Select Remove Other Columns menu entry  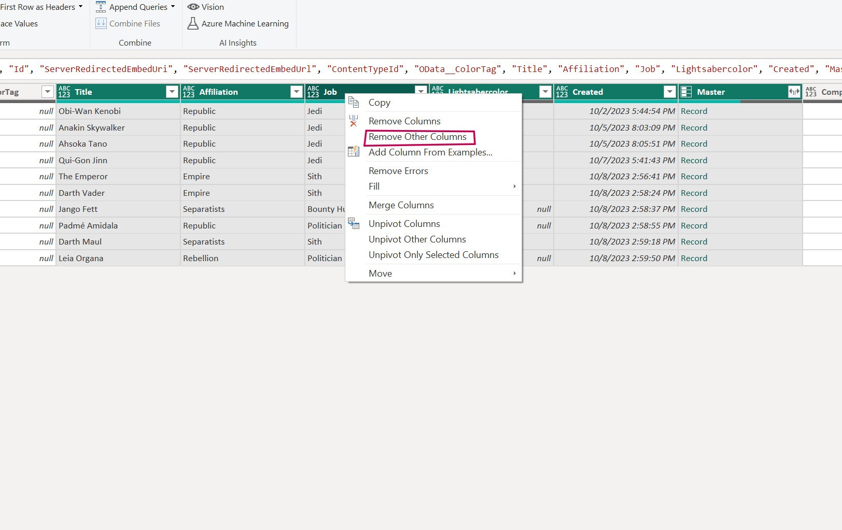[x=433, y=137]
